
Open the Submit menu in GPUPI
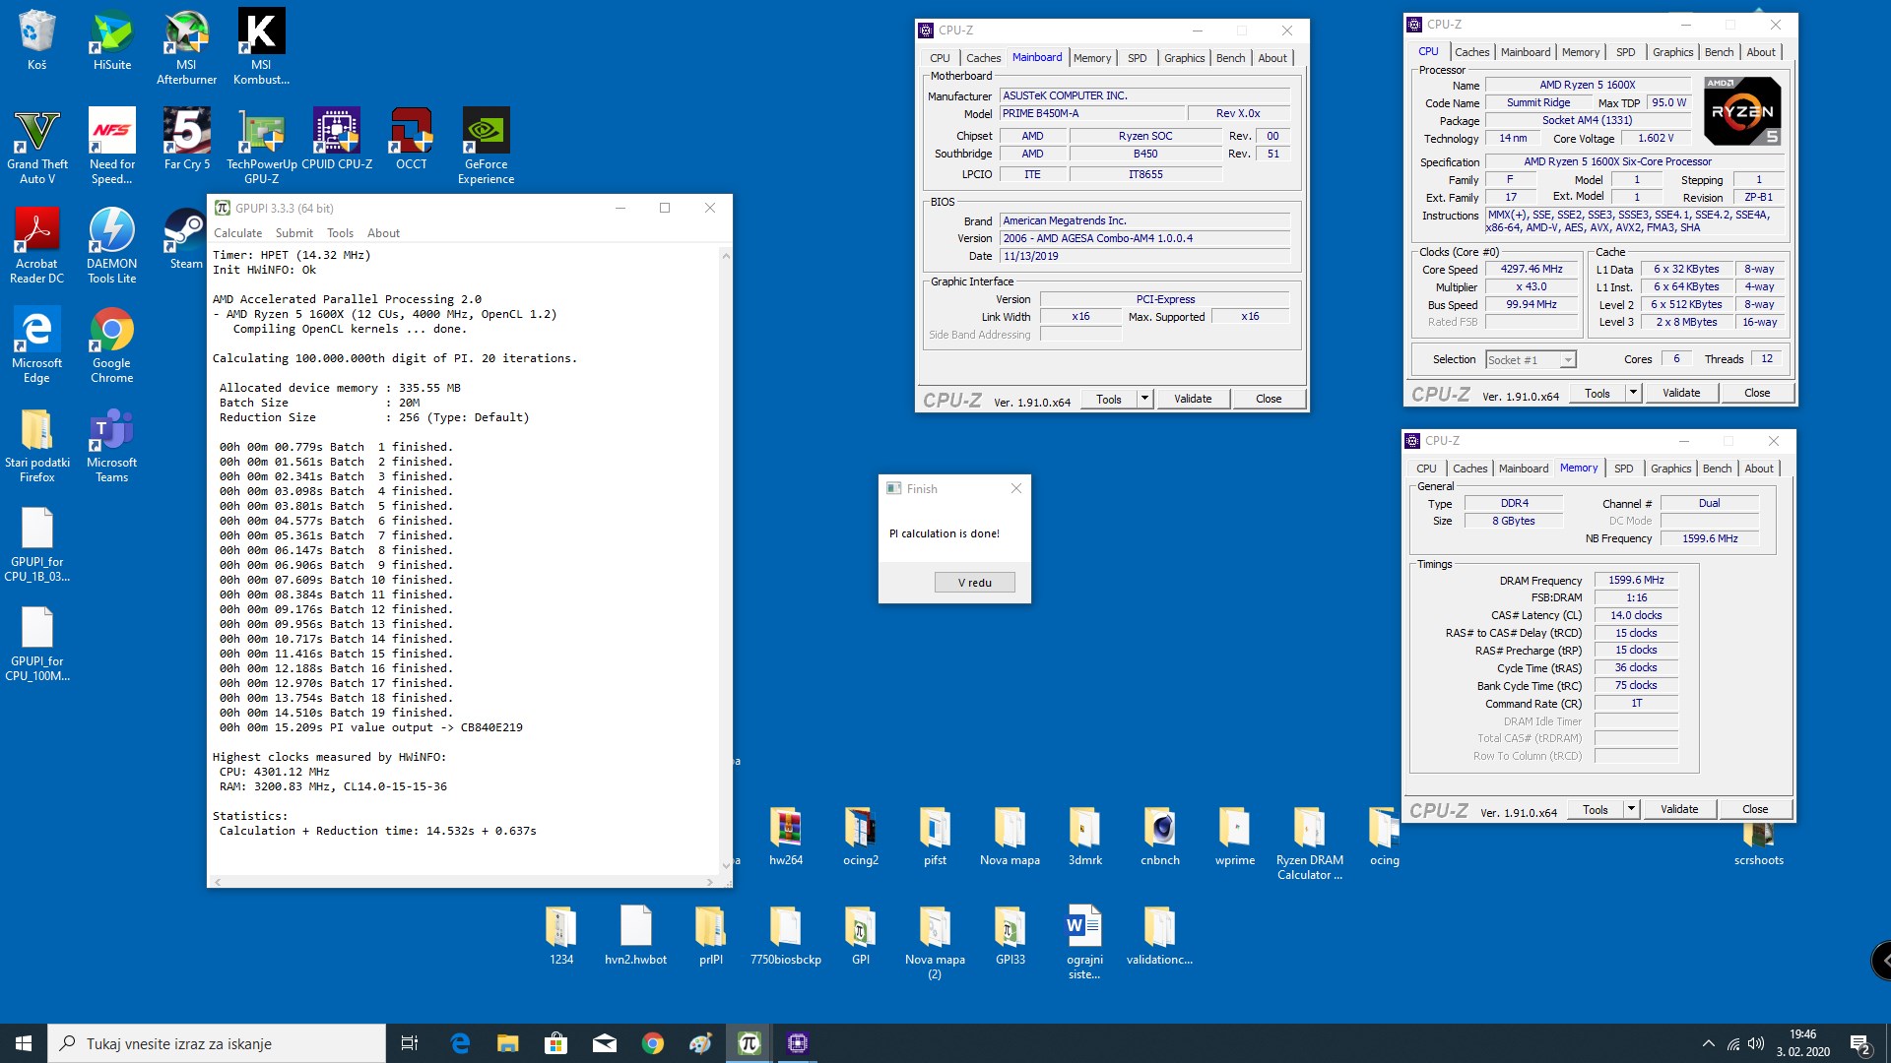[294, 233]
